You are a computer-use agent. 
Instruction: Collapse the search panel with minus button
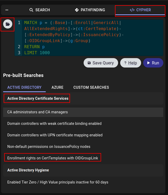point(7,10)
